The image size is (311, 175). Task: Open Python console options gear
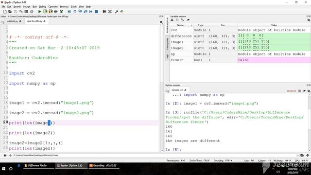[x=309, y=91]
